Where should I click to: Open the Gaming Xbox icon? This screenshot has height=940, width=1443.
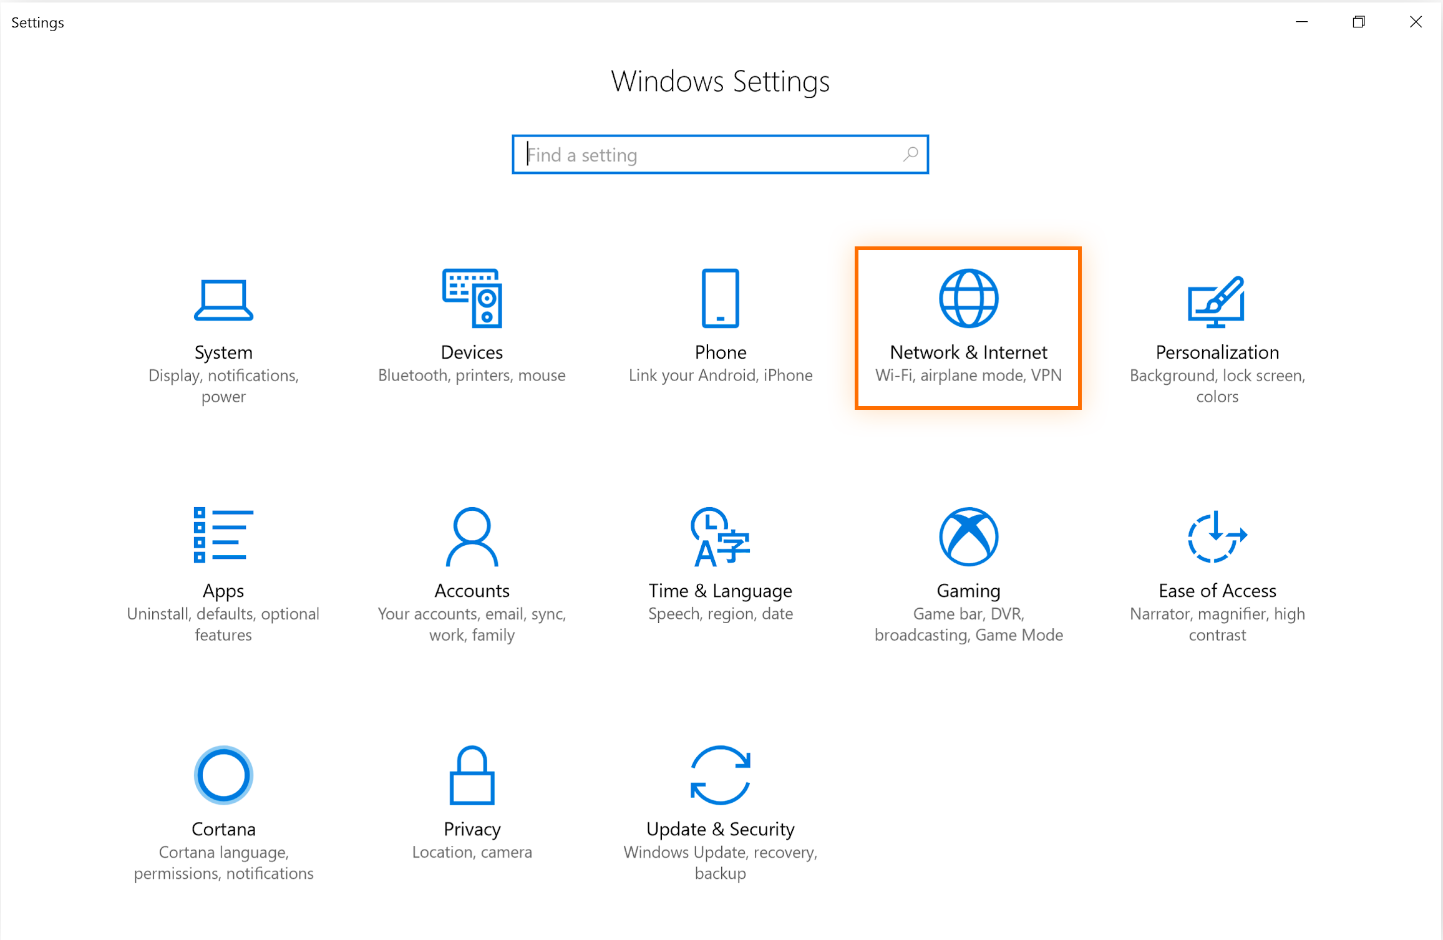pos(968,536)
